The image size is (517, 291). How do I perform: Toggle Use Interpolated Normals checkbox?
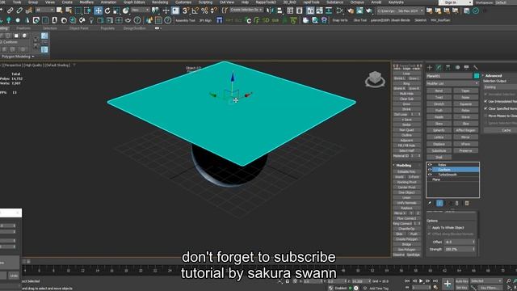click(x=485, y=101)
